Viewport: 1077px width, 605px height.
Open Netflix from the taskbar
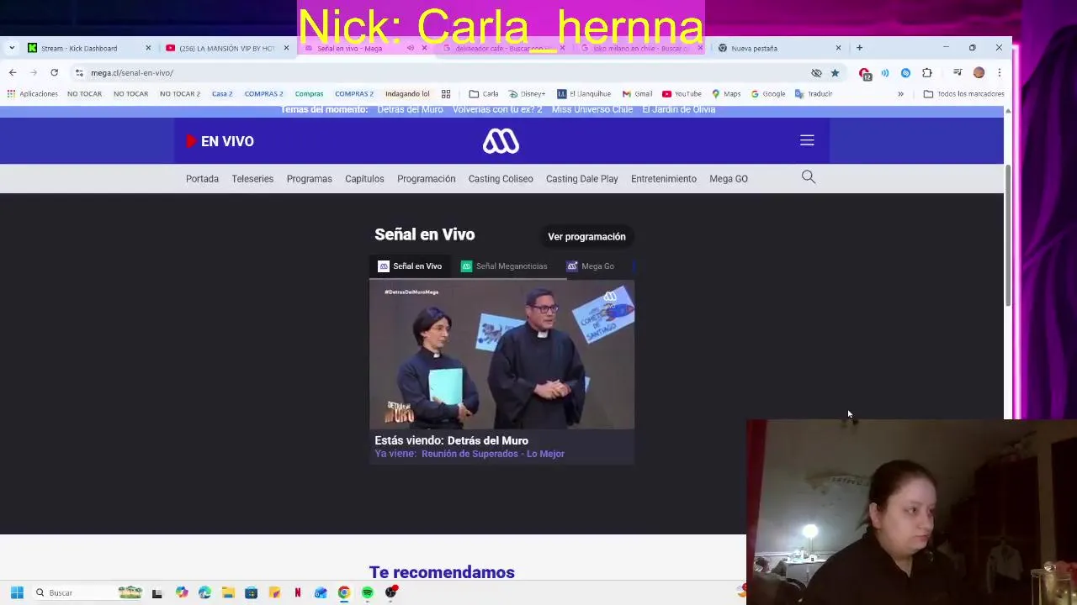coord(298,592)
